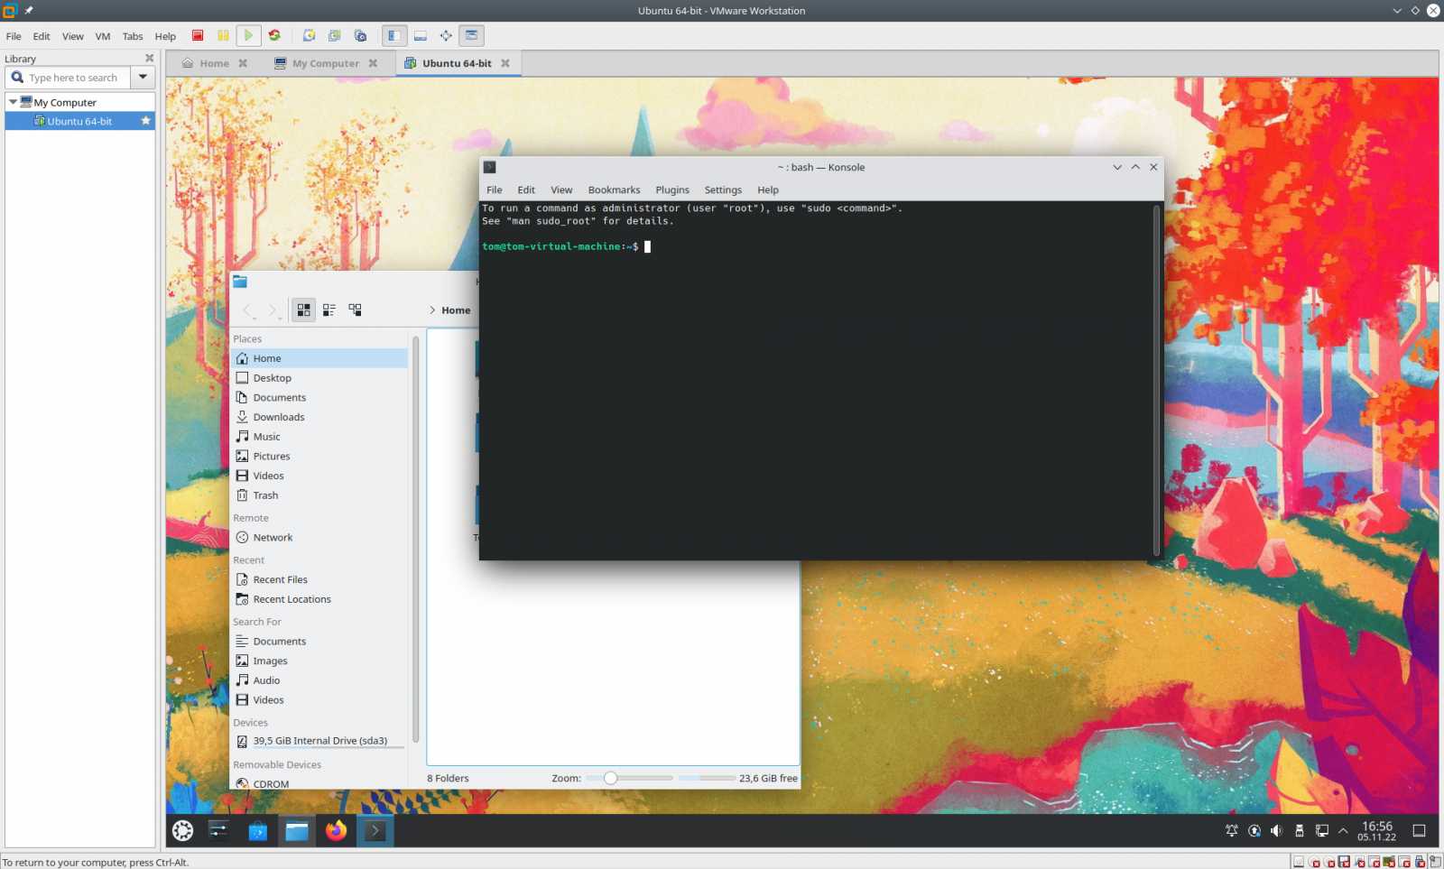Screen dimensions: 1444x869
Task: Open Desktop in Dolphin Places
Action: 319,378
